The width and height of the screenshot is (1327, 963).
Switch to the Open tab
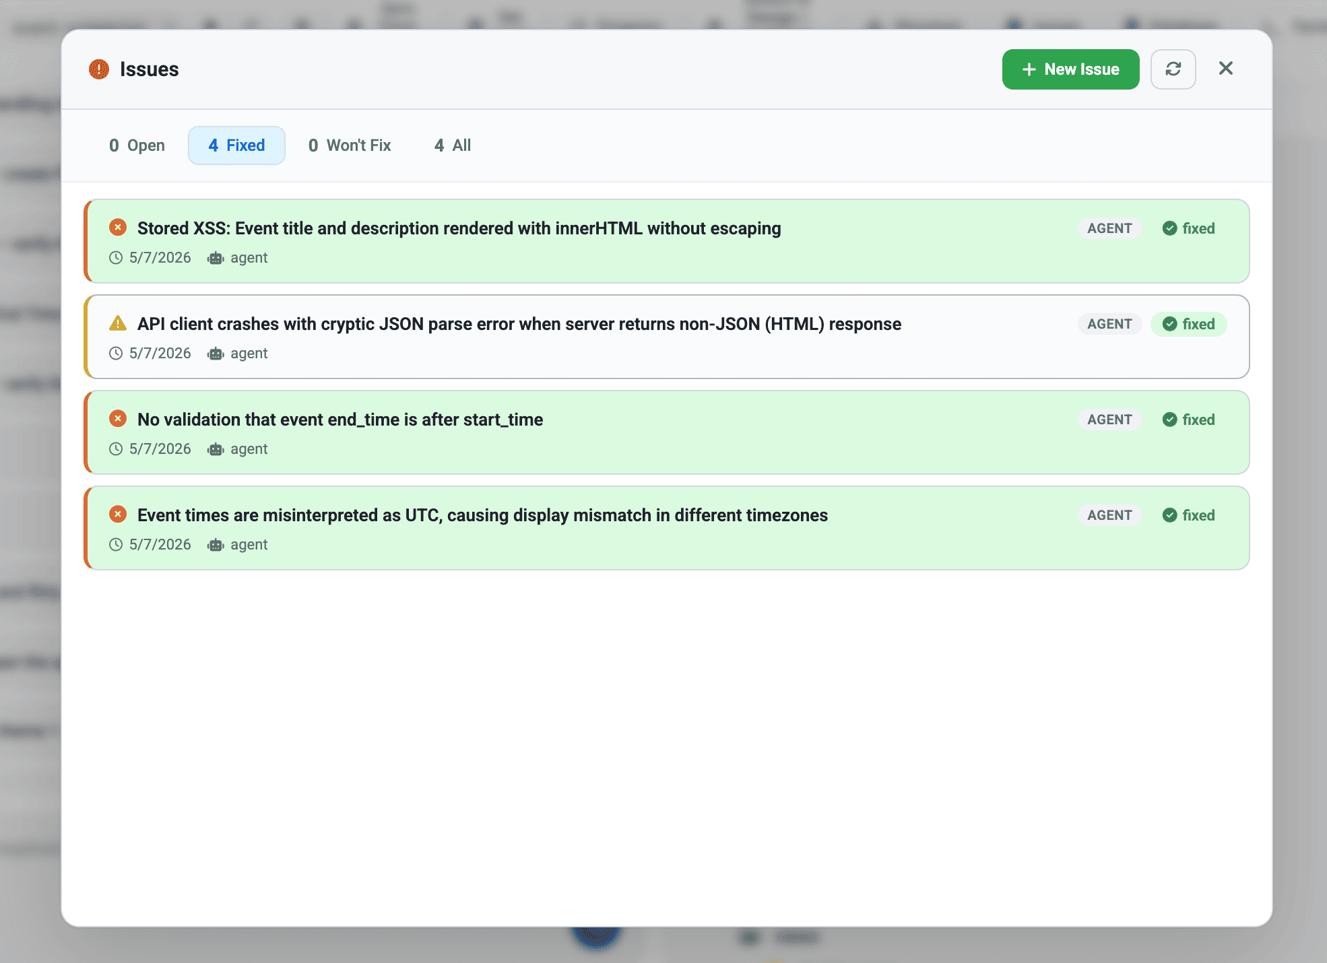point(137,145)
